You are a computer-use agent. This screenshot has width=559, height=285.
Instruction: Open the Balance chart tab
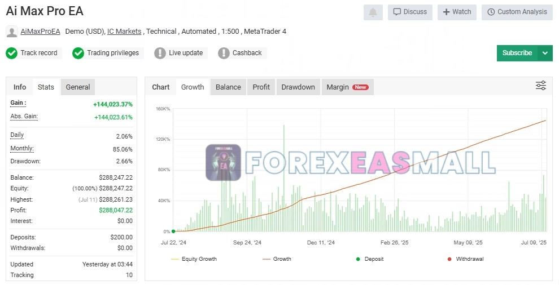228,87
